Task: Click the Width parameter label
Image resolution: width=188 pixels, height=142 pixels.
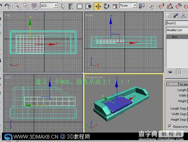Action: pyautogui.click(x=183, y=96)
